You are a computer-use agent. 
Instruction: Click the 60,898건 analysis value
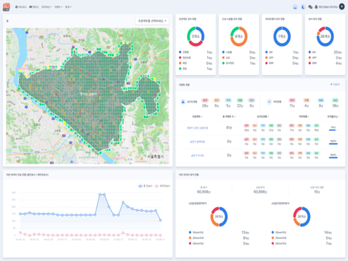(260, 192)
